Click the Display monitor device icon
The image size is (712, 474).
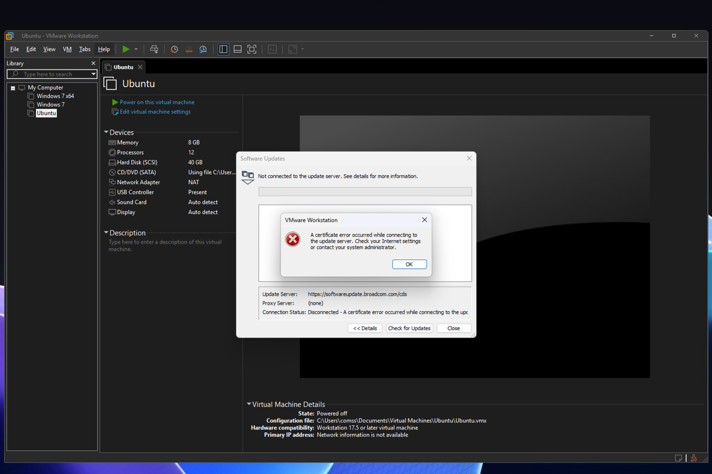click(x=112, y=212)
